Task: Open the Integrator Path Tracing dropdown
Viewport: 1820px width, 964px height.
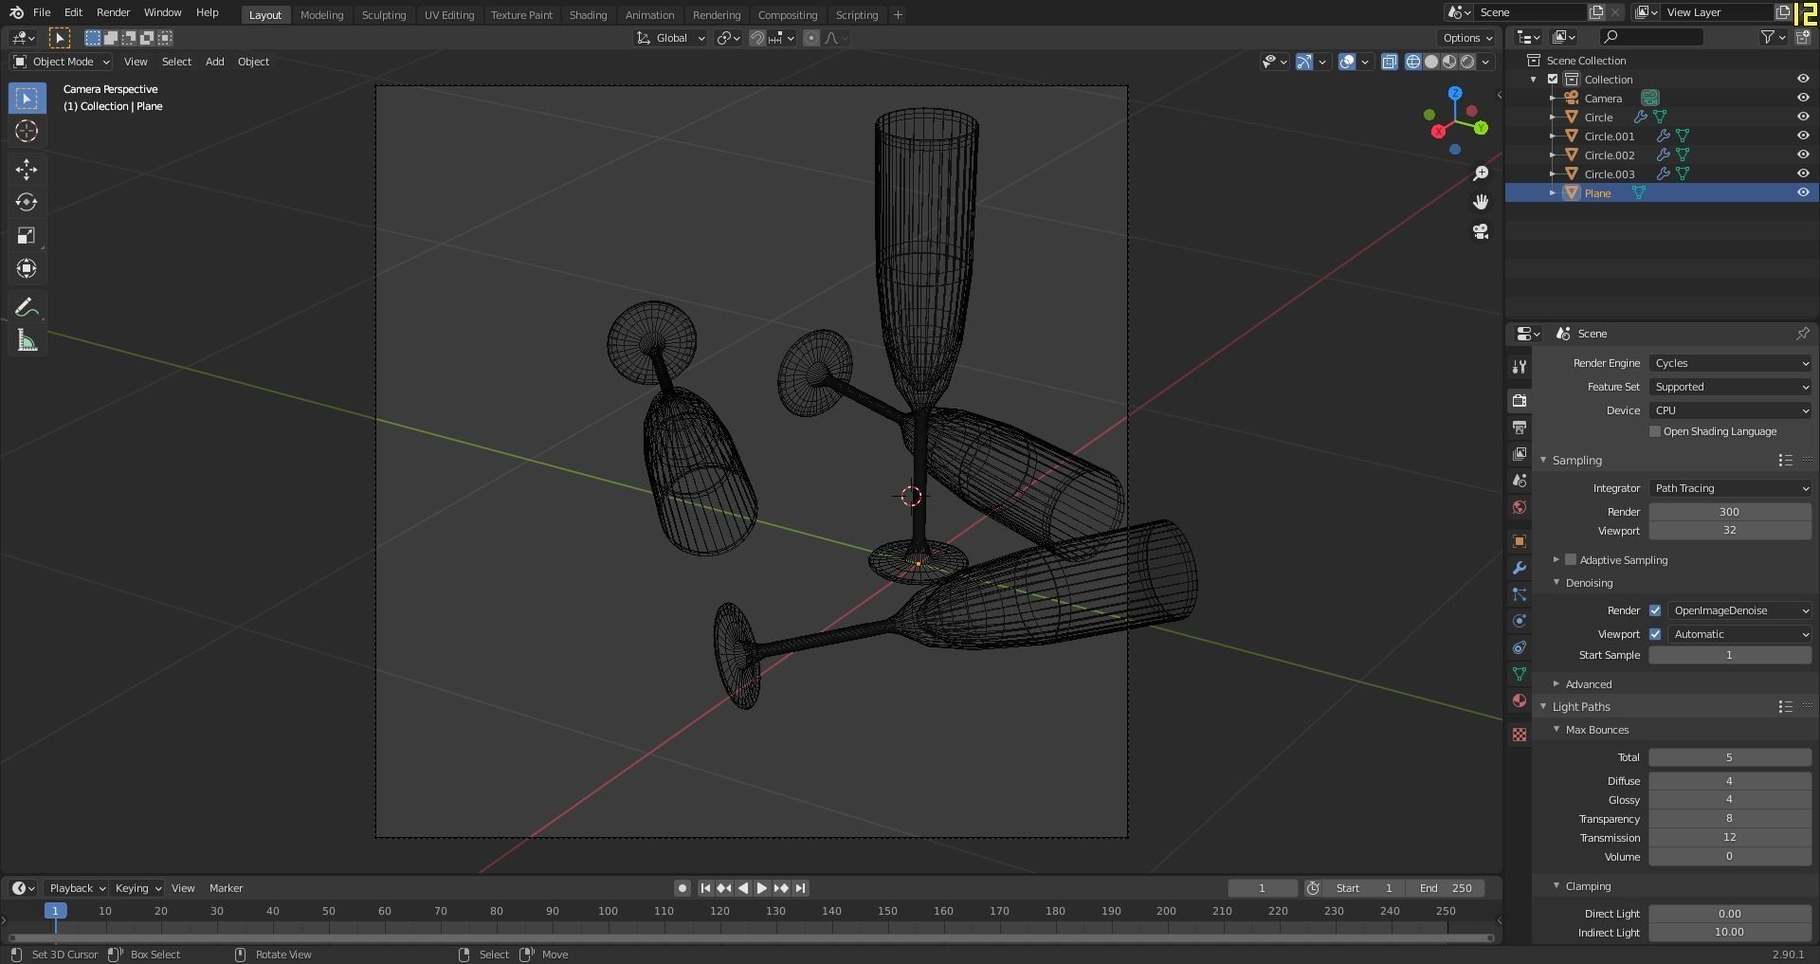Action: click(x=1730, y=488)
